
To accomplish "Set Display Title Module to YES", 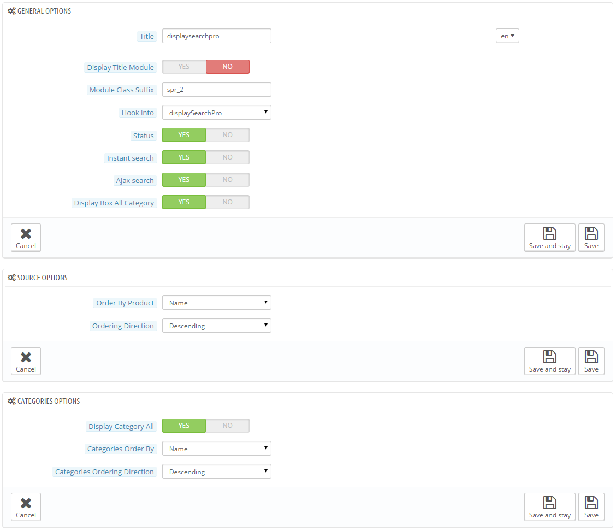I will [x=184, y=67].
